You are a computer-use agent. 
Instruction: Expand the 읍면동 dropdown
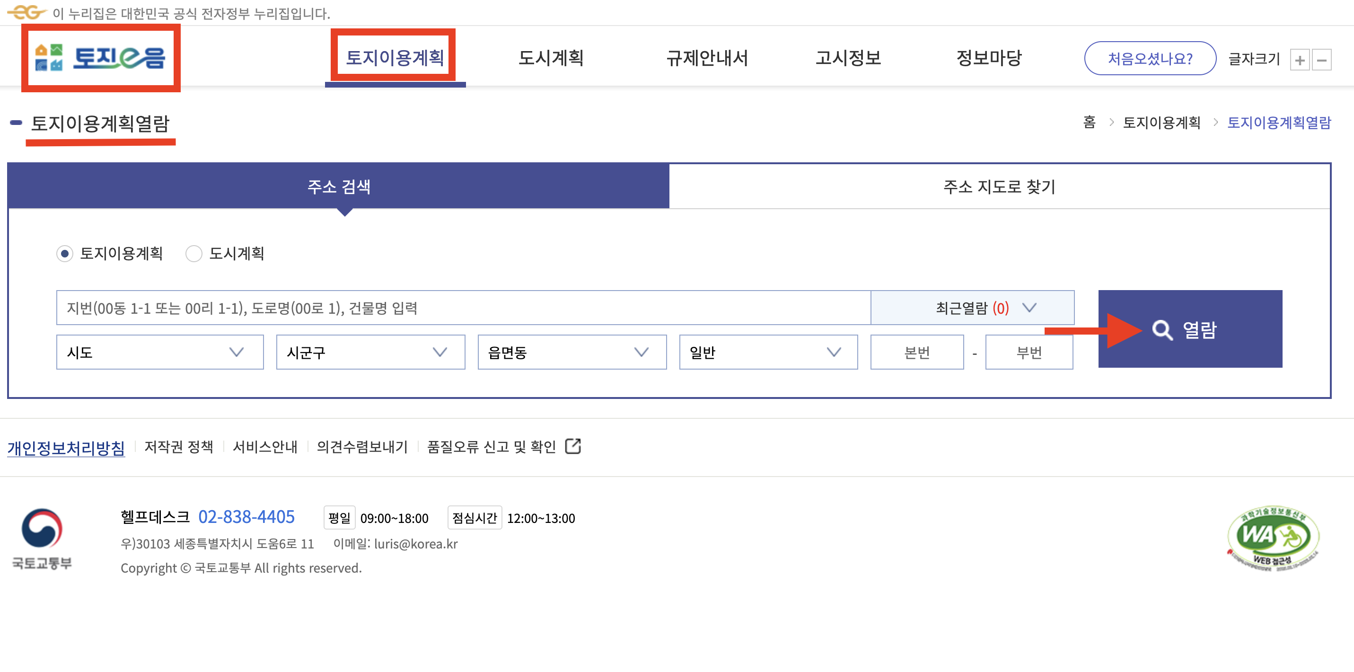point(571,352)
